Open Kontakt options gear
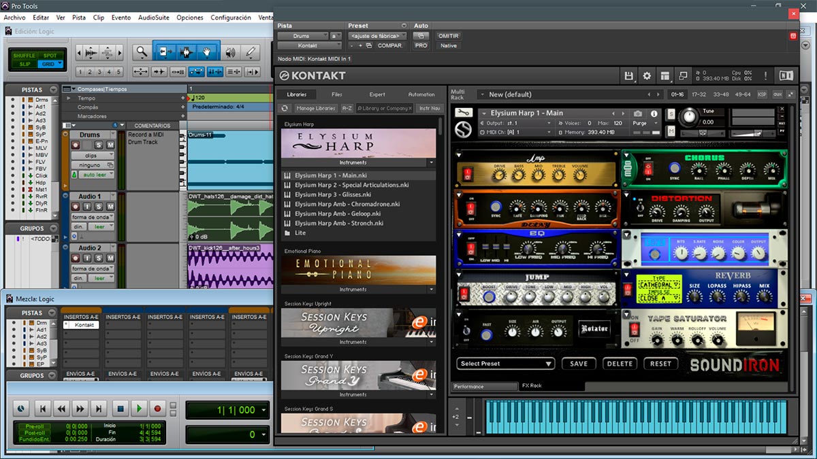 pyautogui.click(x=647, y=76)
